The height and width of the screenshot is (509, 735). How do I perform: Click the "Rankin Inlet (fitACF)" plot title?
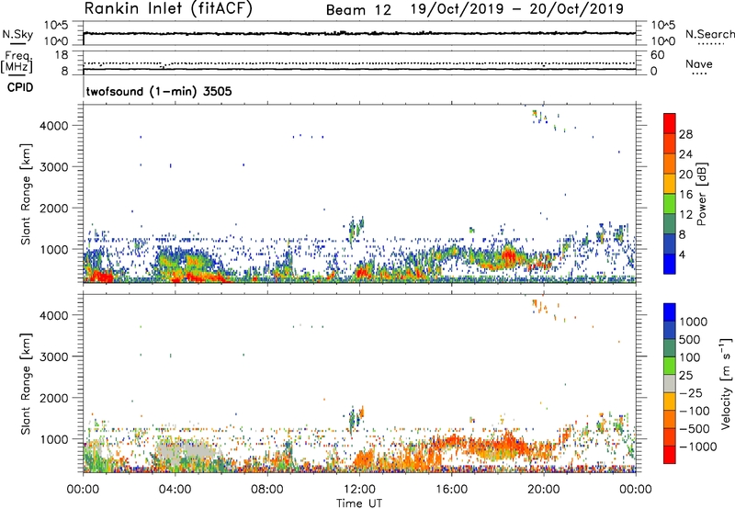[168, 9]
